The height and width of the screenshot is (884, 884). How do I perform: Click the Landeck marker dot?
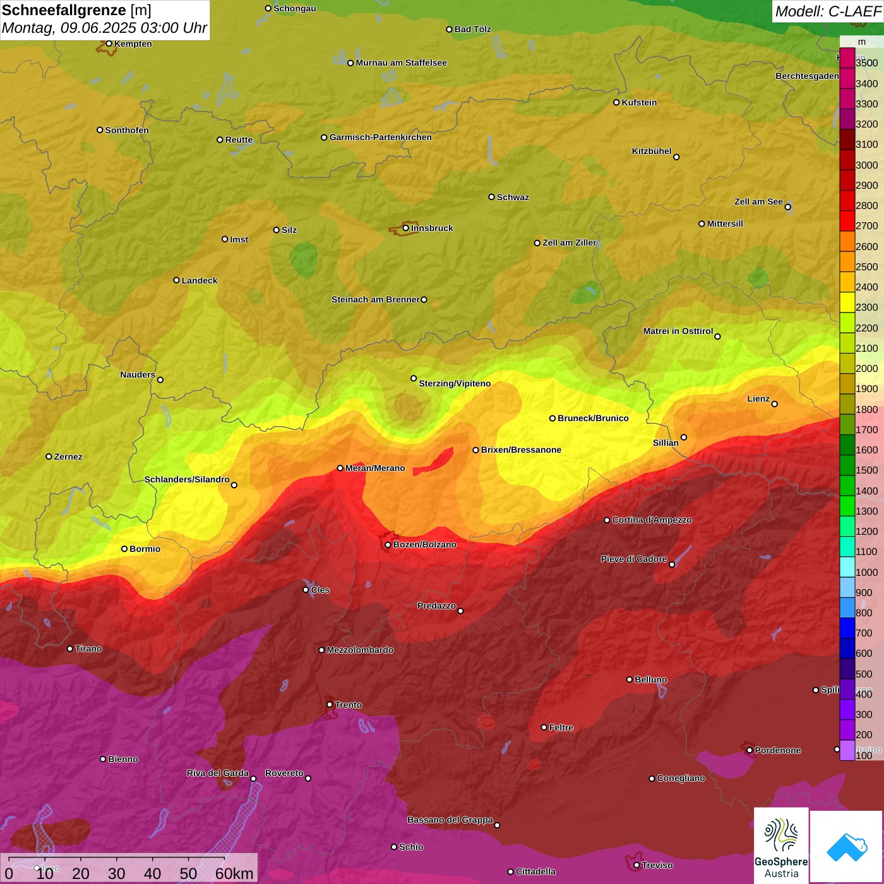pyautogui.click(x=176, y=280)
